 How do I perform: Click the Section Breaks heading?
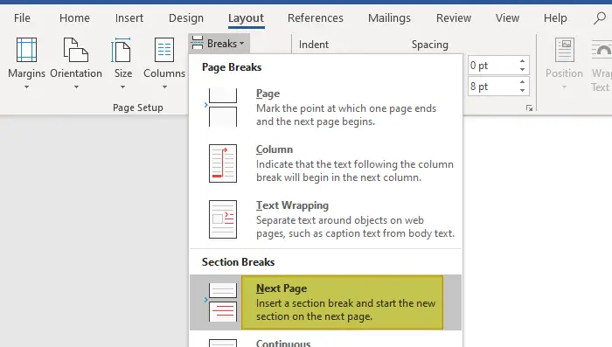[238, 262]
